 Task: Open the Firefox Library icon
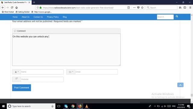(x=180, y=8)
